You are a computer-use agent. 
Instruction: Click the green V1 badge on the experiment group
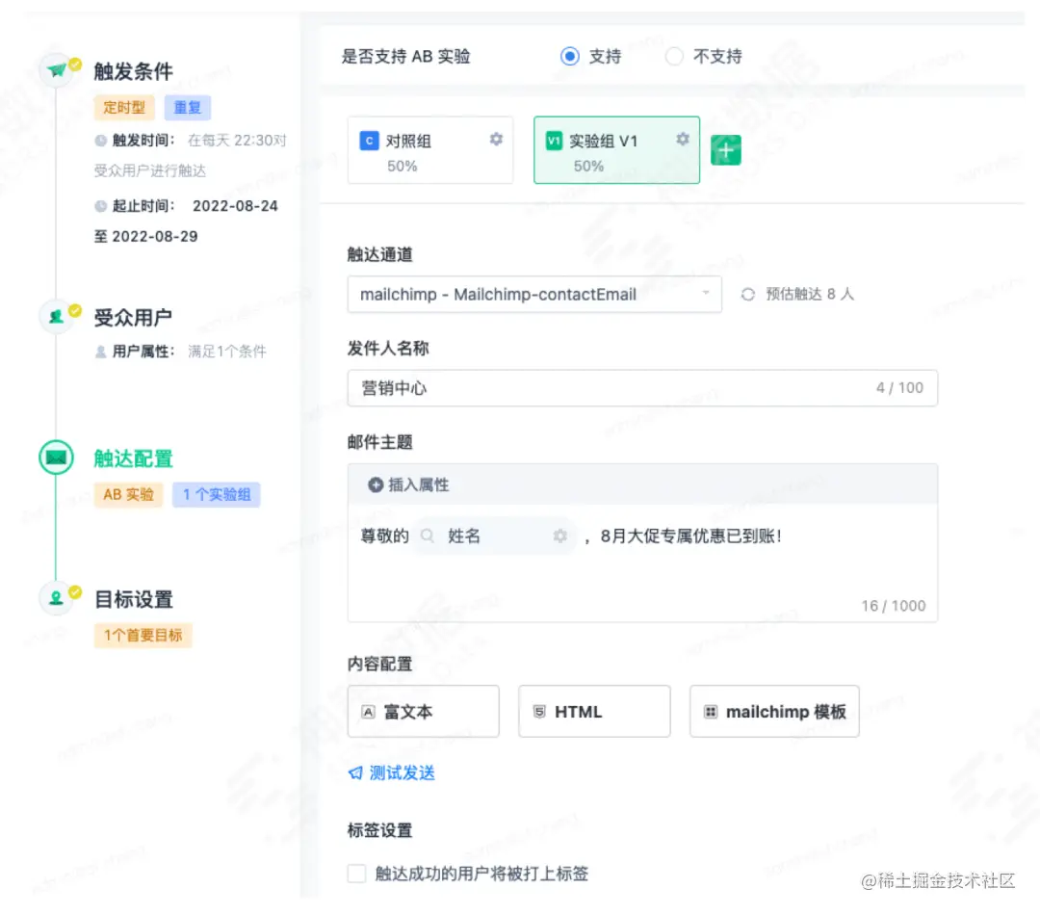click(x=554, y=141)
